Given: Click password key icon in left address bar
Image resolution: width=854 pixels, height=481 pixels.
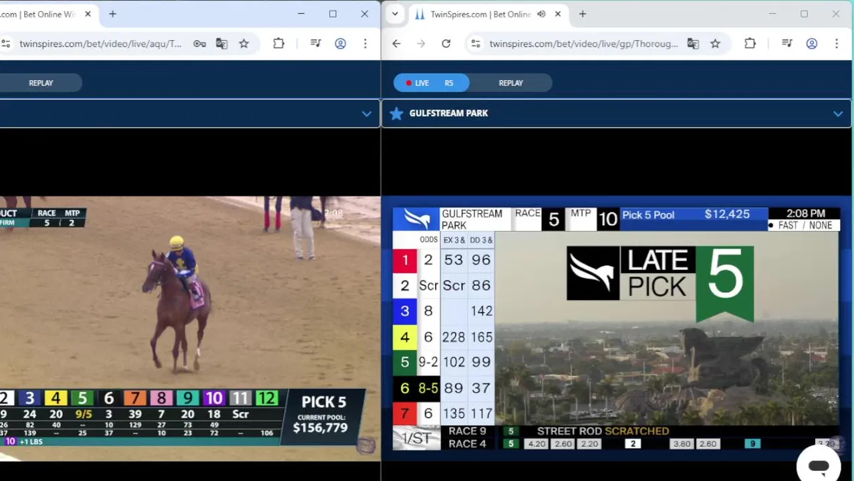Looking at the screenshot, I should pos(199,44).
